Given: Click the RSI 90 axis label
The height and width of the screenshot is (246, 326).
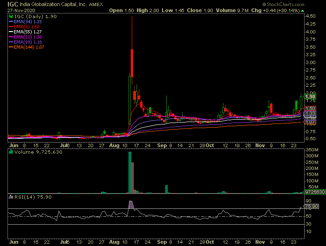Looking at the screenshot, I should coord(308,201).
